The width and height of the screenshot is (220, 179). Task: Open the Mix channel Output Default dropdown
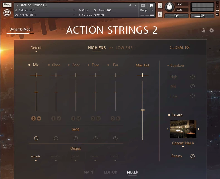(x=36, y=158)
